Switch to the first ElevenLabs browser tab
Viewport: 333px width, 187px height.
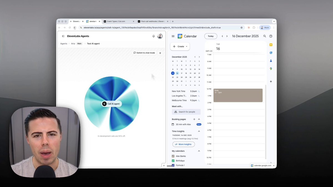click(x=76, y=21)
